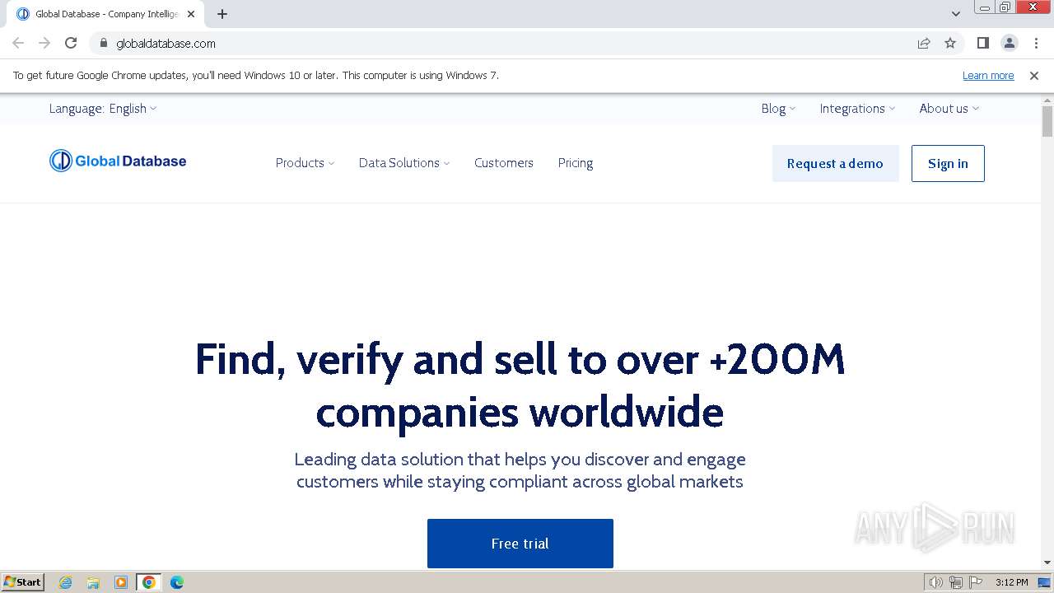Click the Global Database logo

coord(118,161)
